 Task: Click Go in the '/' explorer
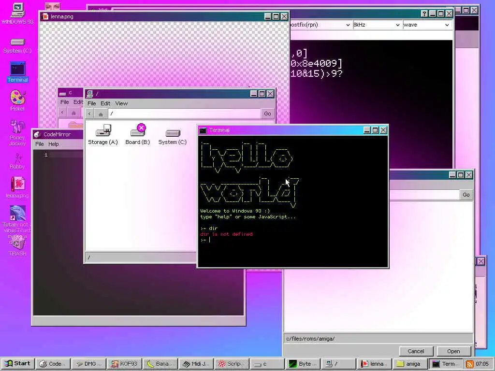pyautogui.click(x=267, y=114)
